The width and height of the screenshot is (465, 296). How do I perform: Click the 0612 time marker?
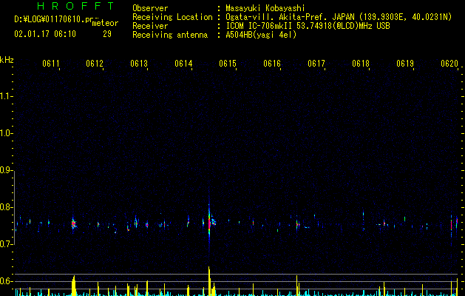[x=95, y=64]
